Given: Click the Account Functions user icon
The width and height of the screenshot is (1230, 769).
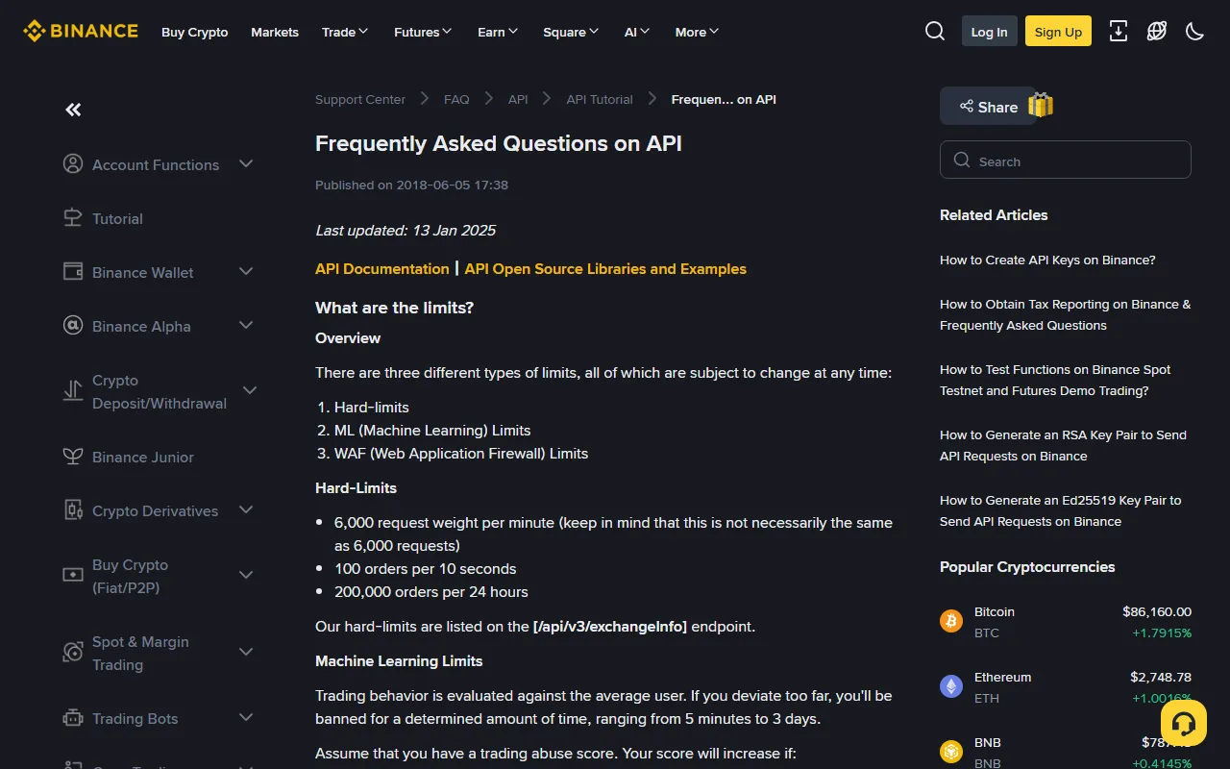Looking at the screenshot, I should [73, 164].
